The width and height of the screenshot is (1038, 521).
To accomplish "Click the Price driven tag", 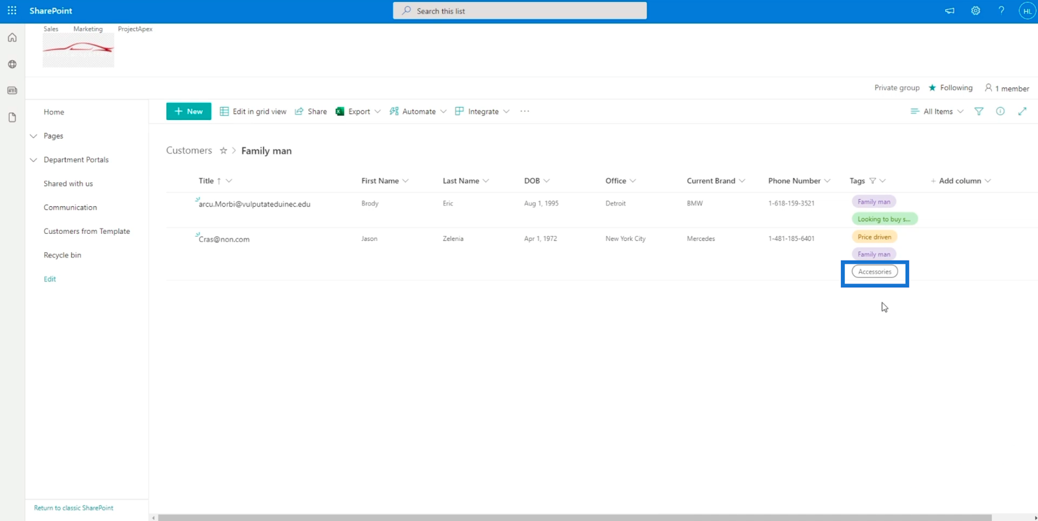I will point(875,237).
